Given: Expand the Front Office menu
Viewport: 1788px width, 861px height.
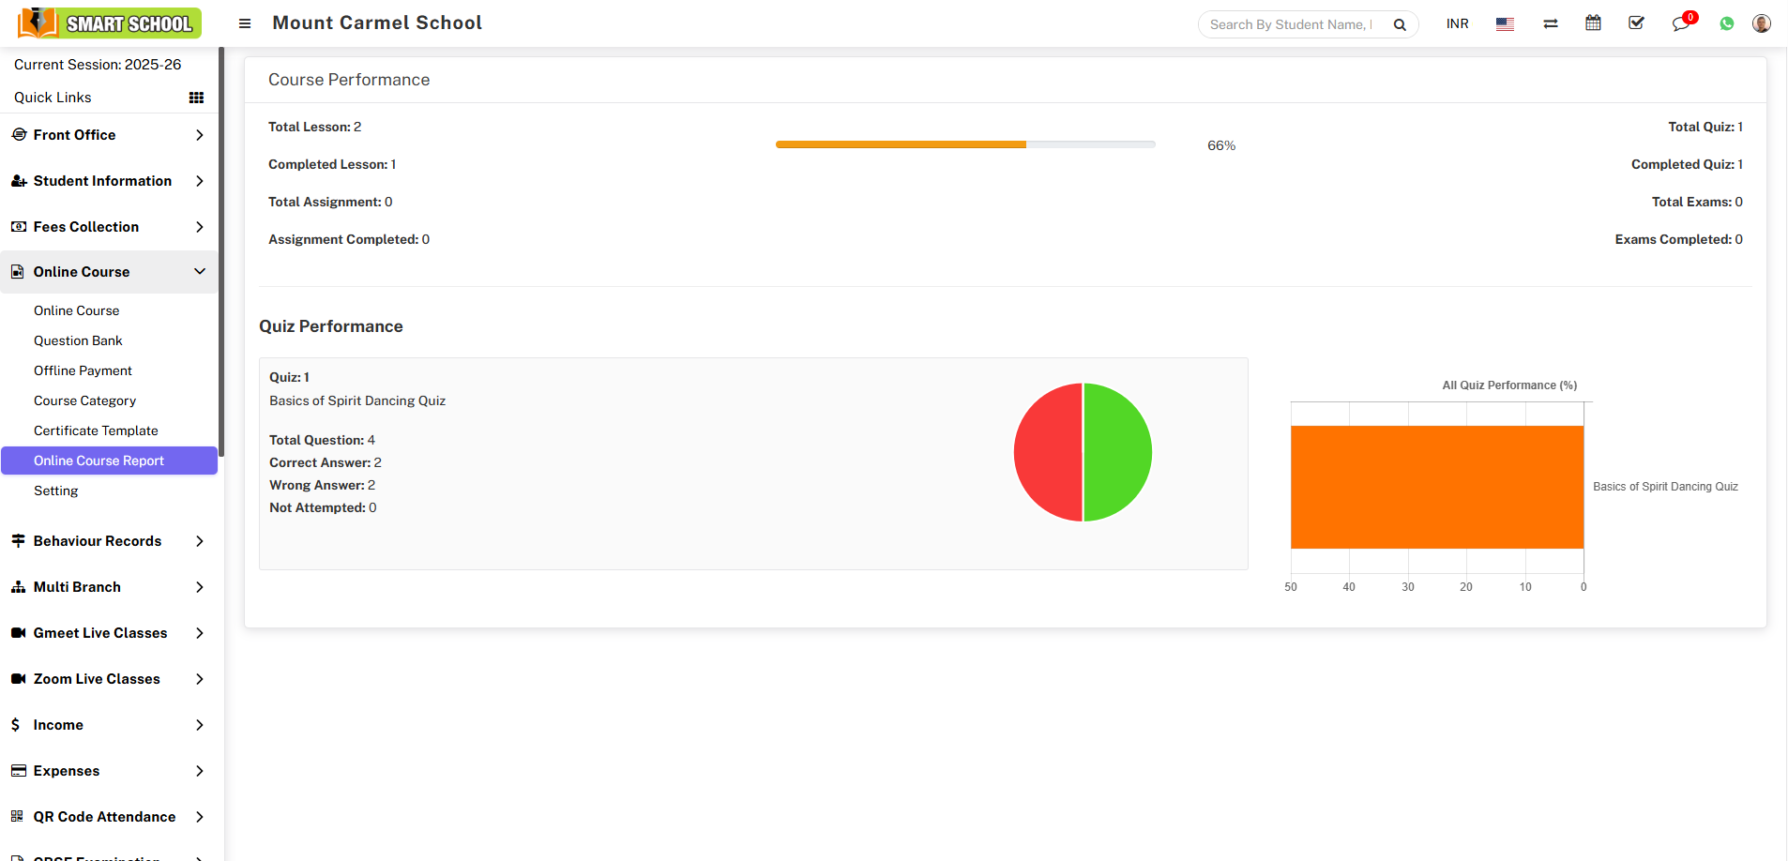Looking at the screenshot, I should (x=109, y=135).
